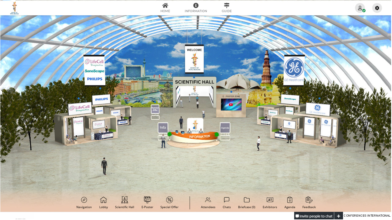Open Chats bubble icon
The image size is (392, 220).
click(x=227, y=203)
